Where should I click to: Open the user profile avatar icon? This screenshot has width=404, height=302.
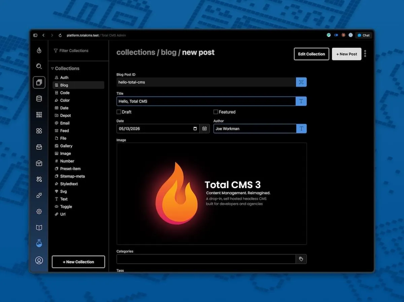(39, 260)
